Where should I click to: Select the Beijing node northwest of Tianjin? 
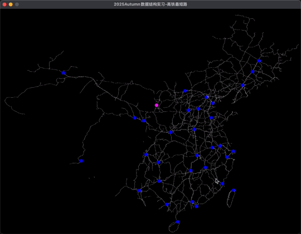click(206, 97)
